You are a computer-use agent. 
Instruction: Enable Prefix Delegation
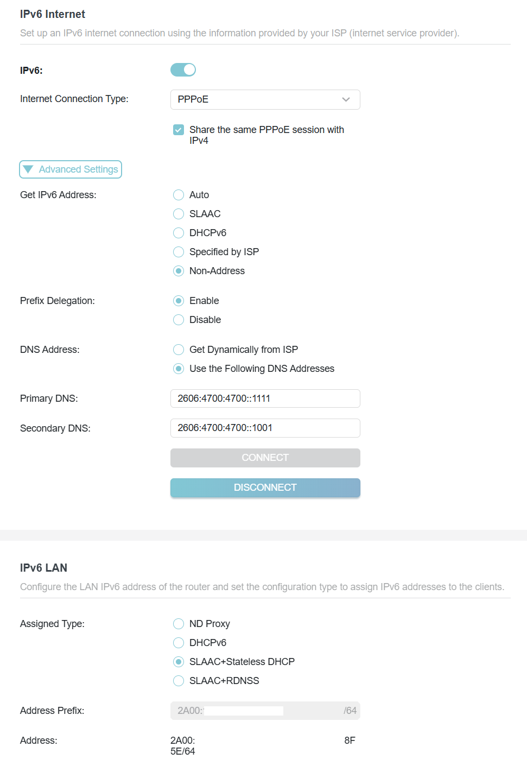tap(179, 301)
